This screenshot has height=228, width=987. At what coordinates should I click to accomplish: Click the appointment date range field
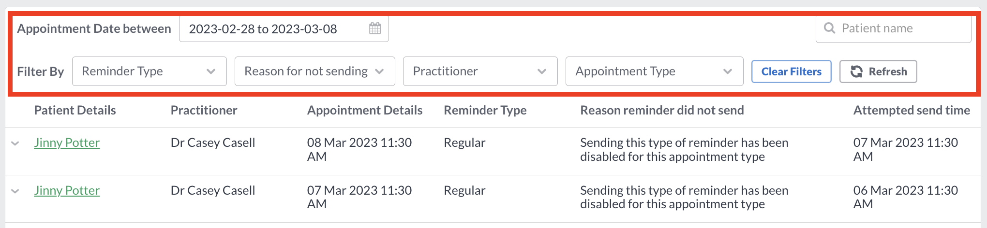click(x=284, y=29)
